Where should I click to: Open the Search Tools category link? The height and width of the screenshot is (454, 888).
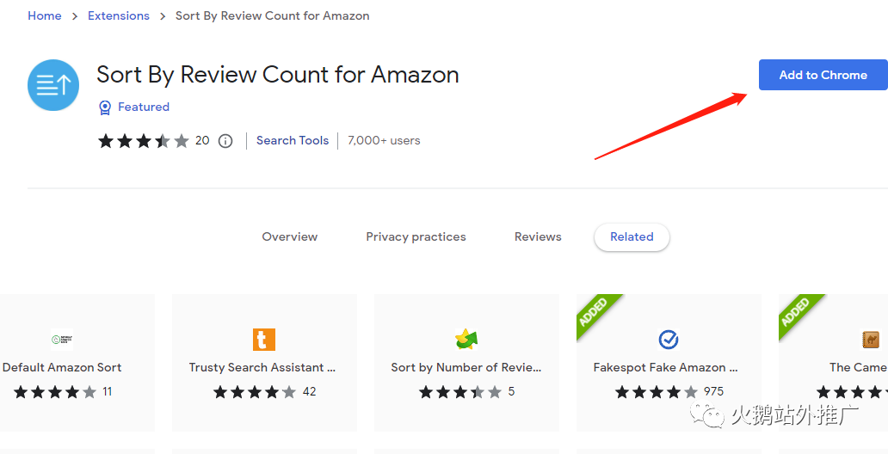coord(293,140)
